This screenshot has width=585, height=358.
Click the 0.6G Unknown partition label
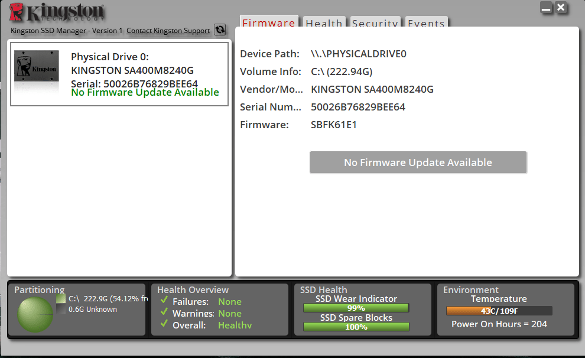click(93, 309)
